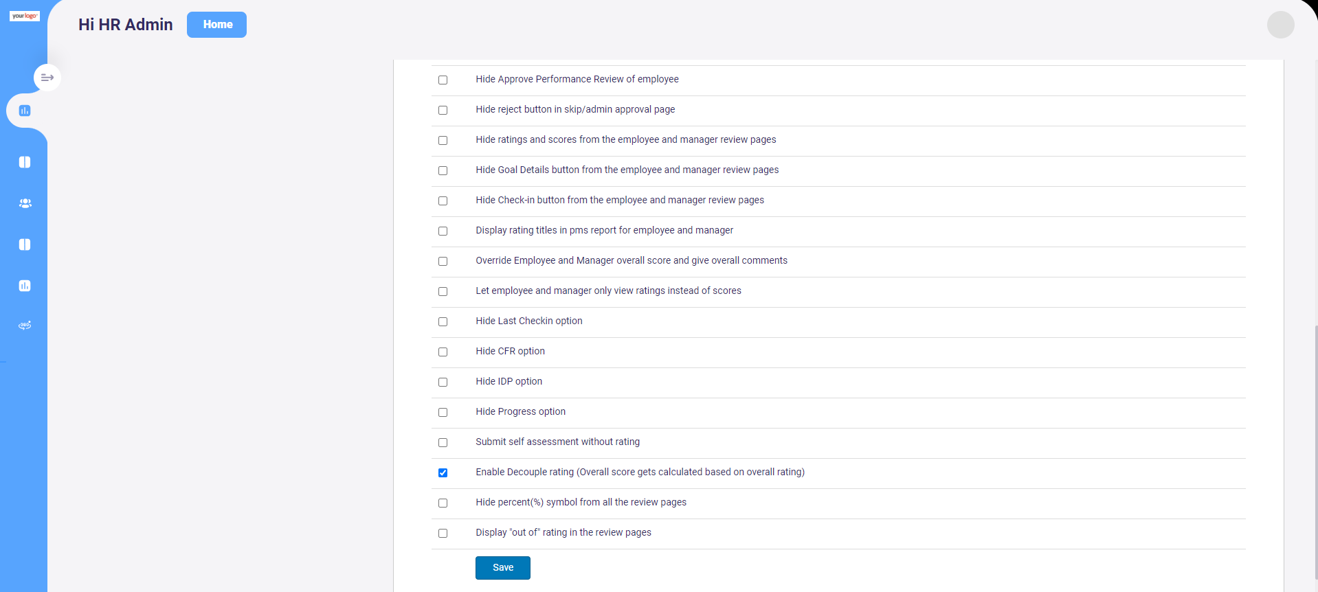1318x592 pixels.
Task: Open the book icon just below the people icon
Action: pos(25,244)
